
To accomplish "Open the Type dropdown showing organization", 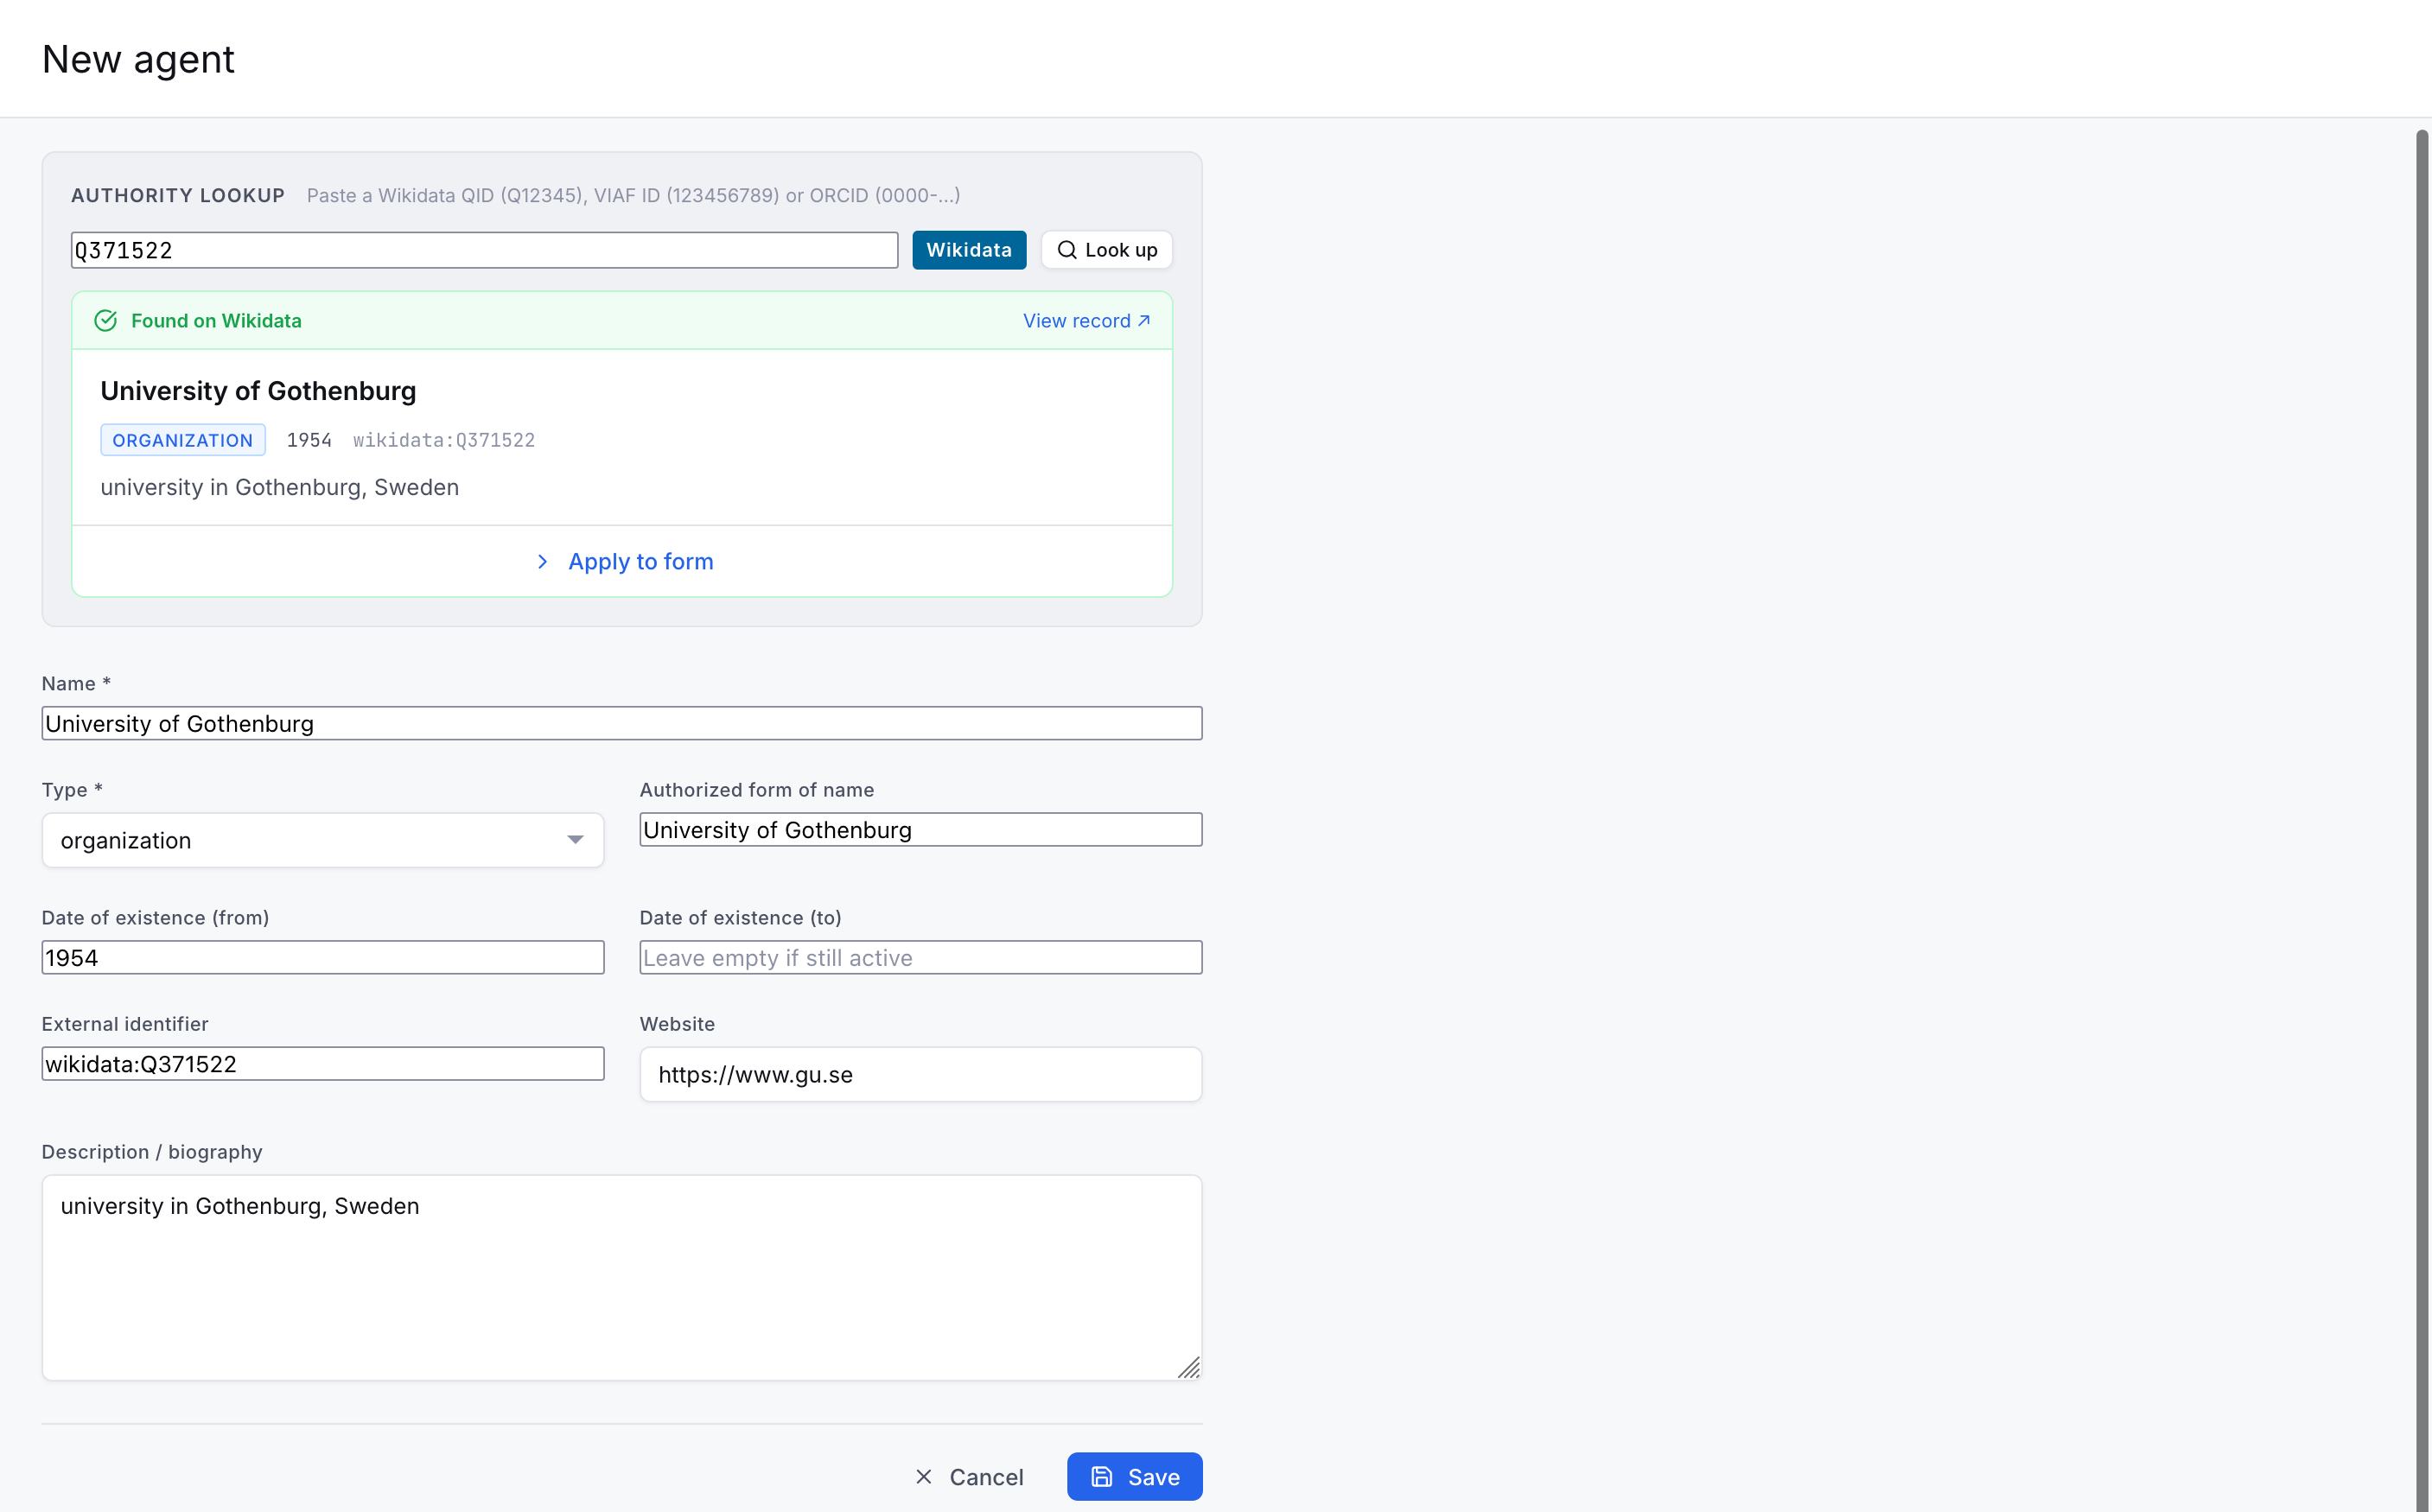I will [322, 840].
